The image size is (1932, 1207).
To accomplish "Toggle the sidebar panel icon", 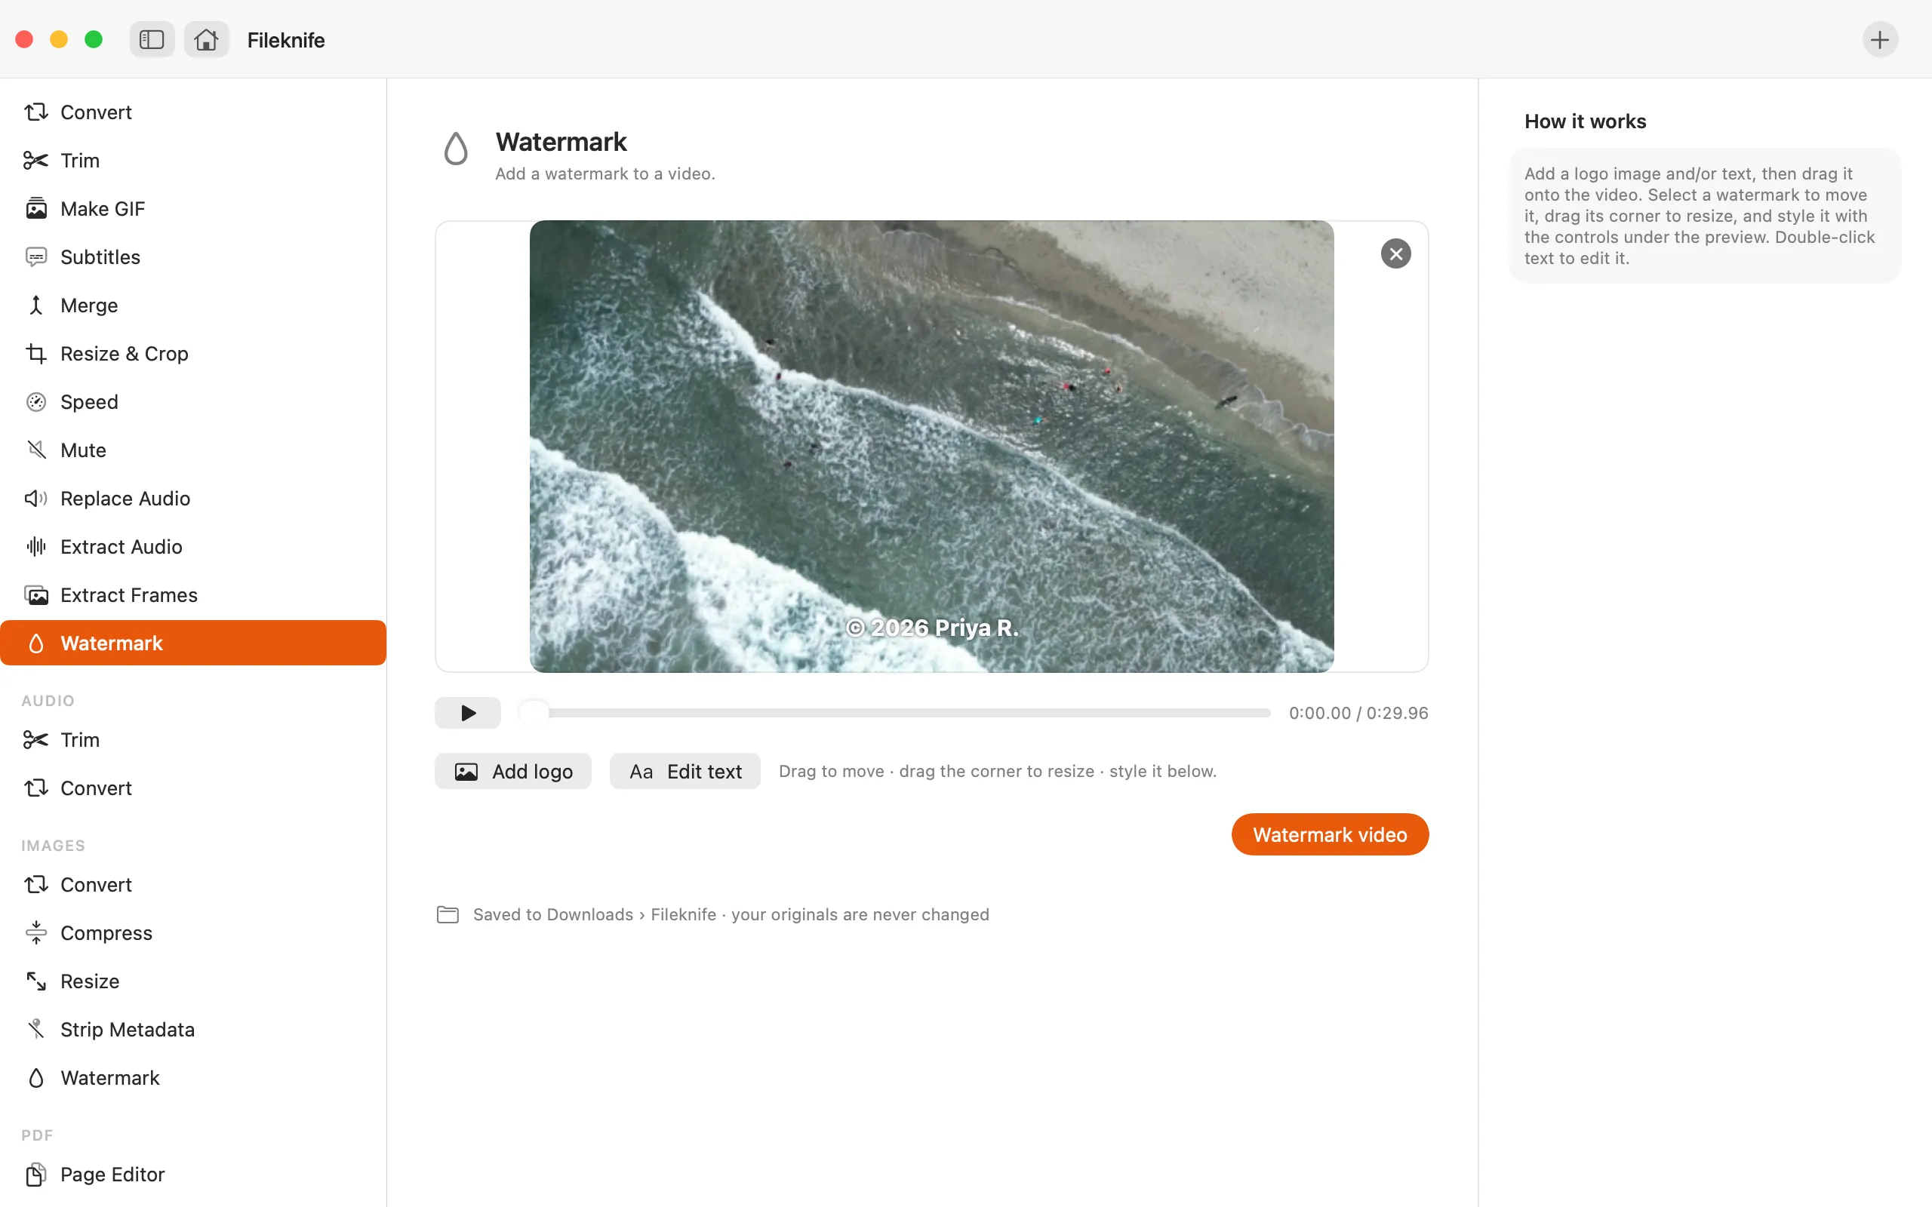I will pos(152,39).
